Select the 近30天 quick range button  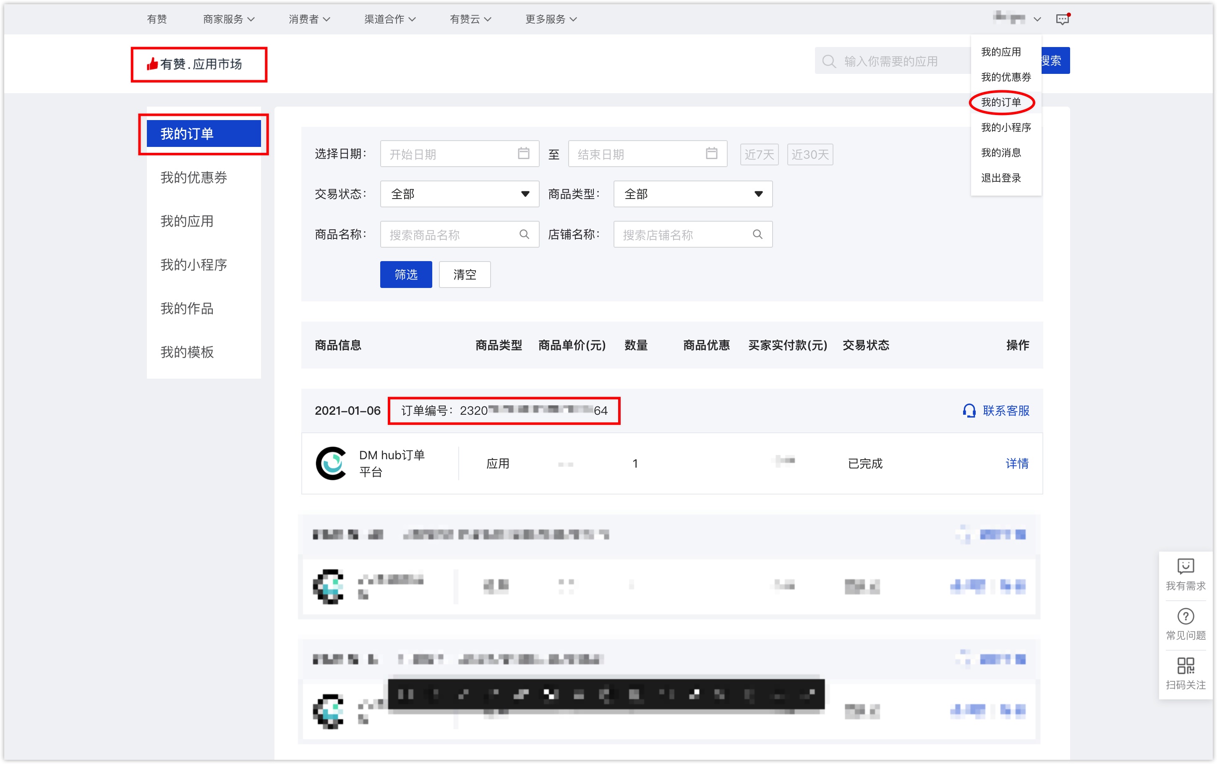coord(810,154)
